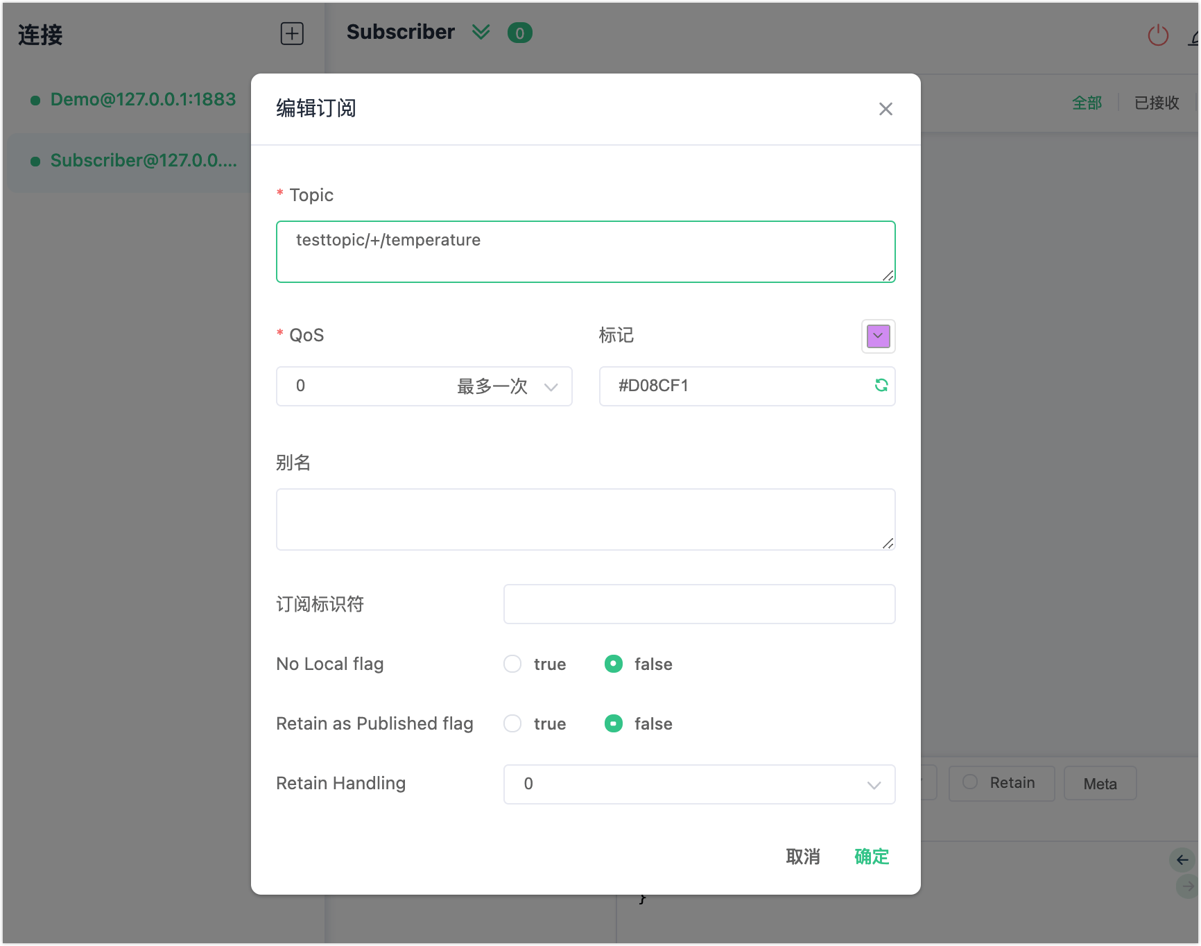Set Retain as Published flag to true

(512, 723)
